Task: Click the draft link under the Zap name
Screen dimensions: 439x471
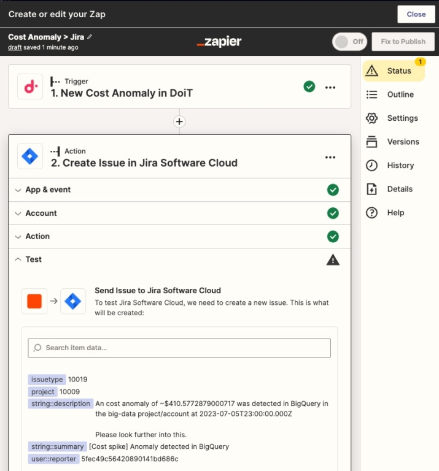Action: pos(15,47)
